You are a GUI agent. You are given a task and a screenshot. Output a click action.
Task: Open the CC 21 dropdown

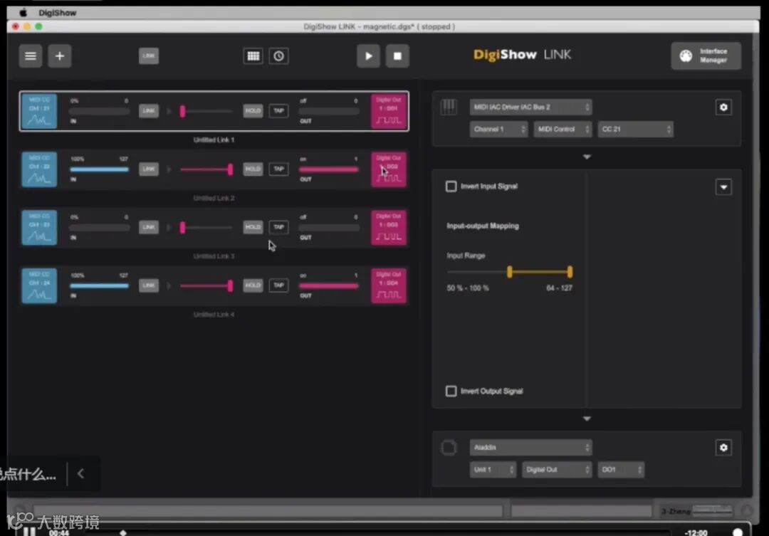[x=635, y=129]
